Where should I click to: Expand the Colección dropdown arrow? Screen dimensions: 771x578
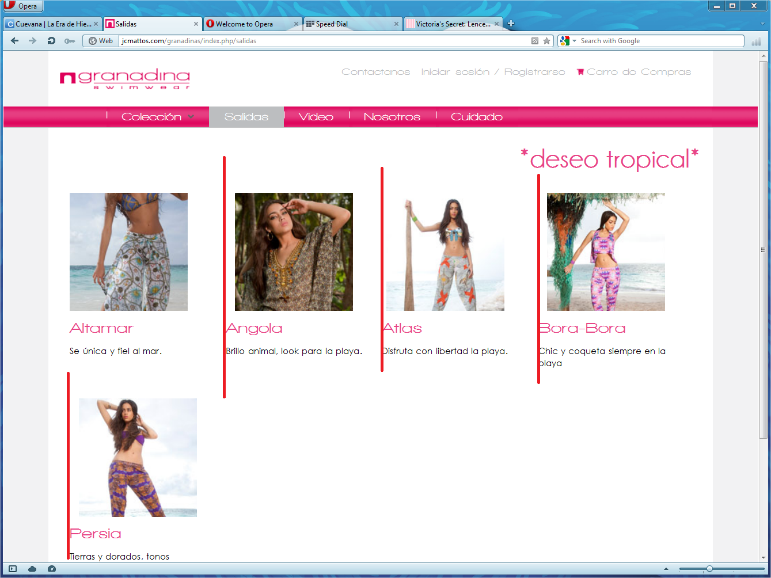click(x=191, y=117)
